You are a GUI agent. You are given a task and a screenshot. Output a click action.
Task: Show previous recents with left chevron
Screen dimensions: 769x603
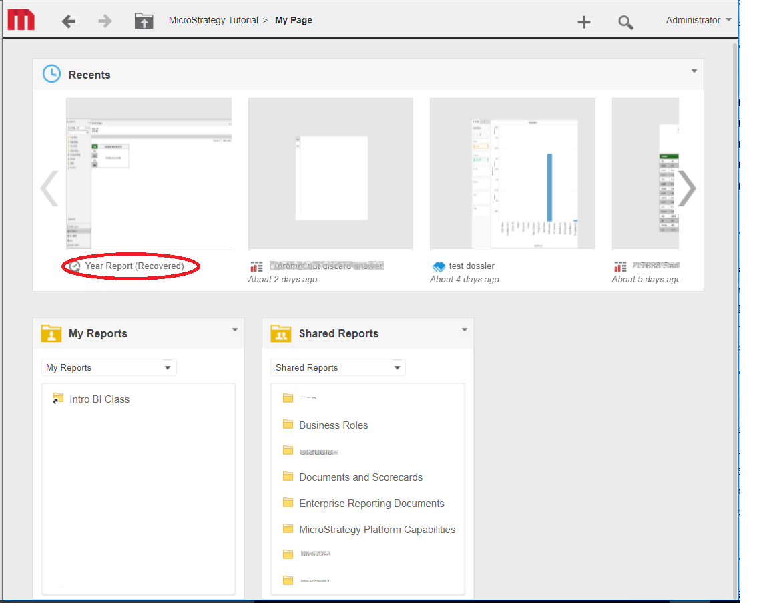click(49, 188)
